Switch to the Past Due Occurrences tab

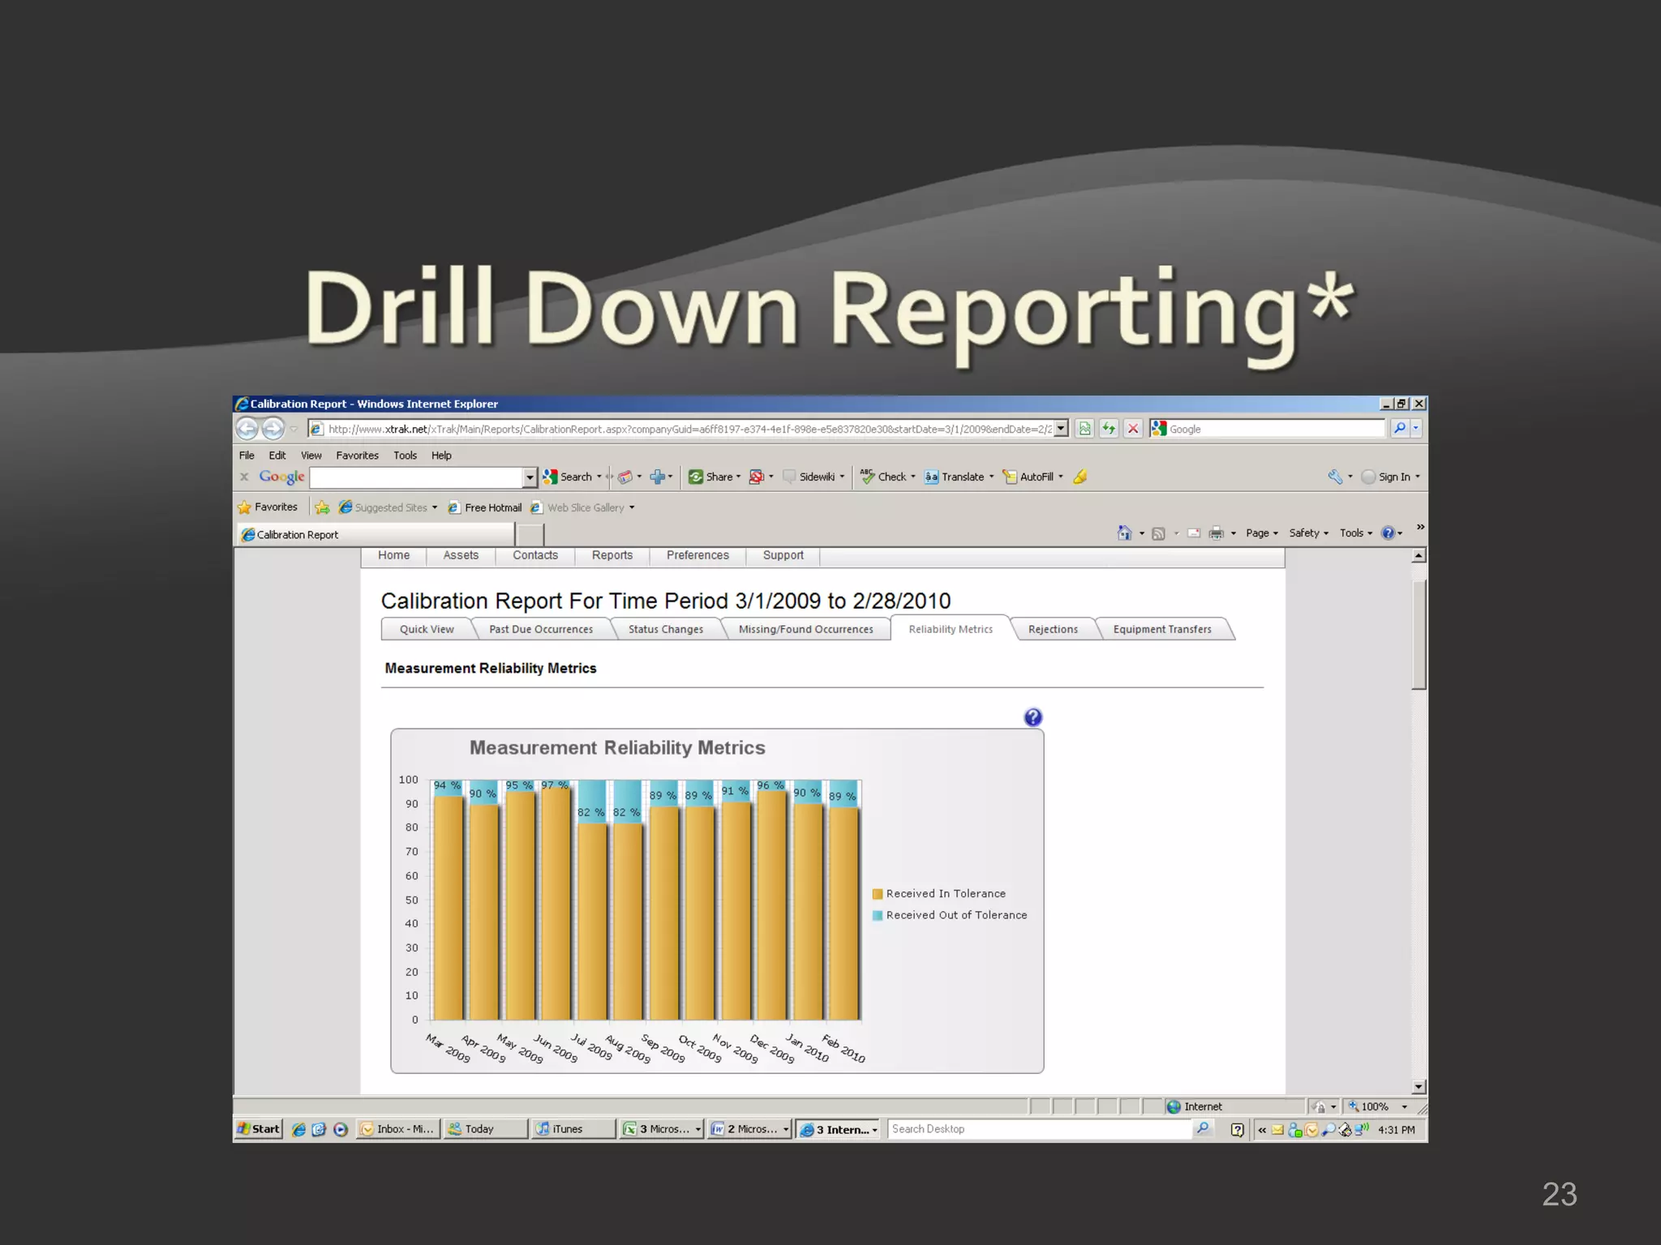540,629
